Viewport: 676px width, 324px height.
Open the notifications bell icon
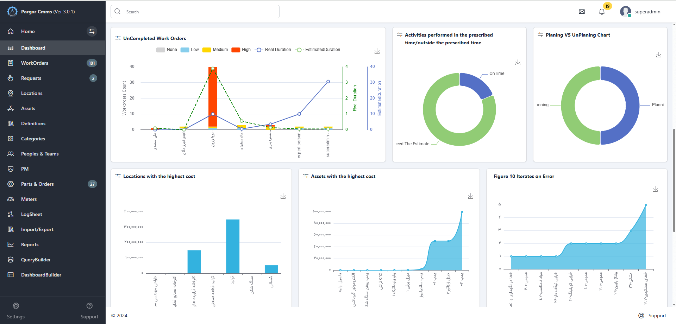602,12
